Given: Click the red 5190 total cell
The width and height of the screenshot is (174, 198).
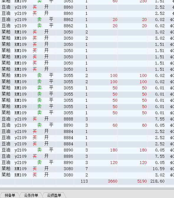Looking at the screenshot, I should click(x=142, y=181).
